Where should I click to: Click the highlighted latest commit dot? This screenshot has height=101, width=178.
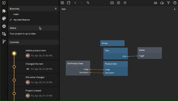(x=14, y=53)
